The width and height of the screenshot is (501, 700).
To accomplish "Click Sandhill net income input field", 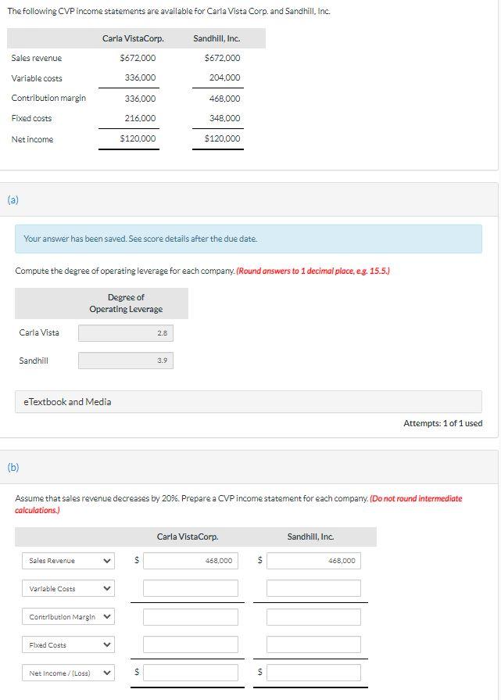I will [x=313, y=673].
